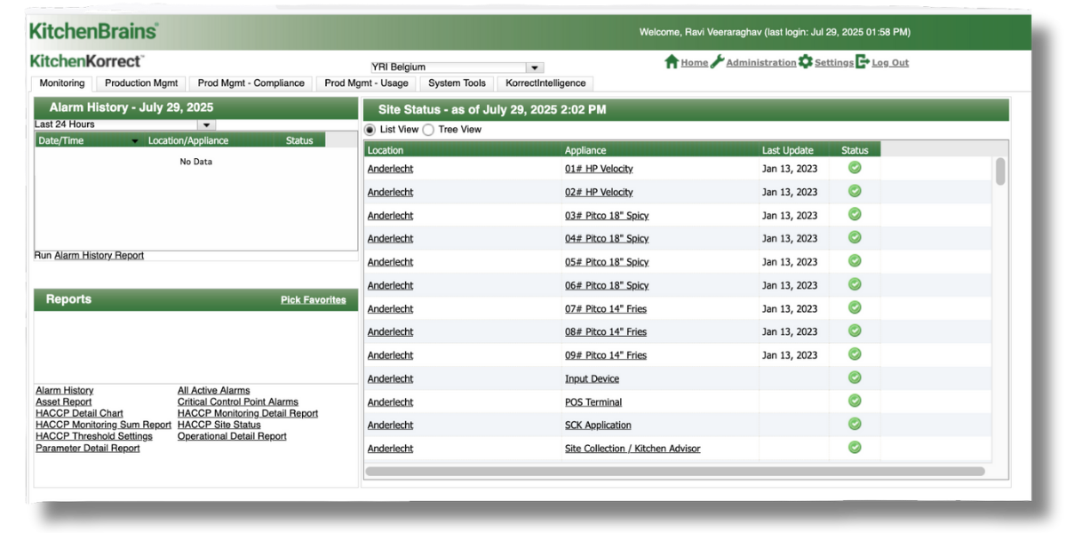This screenshot has height=533, width=1066.
Task: Open the Operational Detail Report
Action: [x=232, y=437]
